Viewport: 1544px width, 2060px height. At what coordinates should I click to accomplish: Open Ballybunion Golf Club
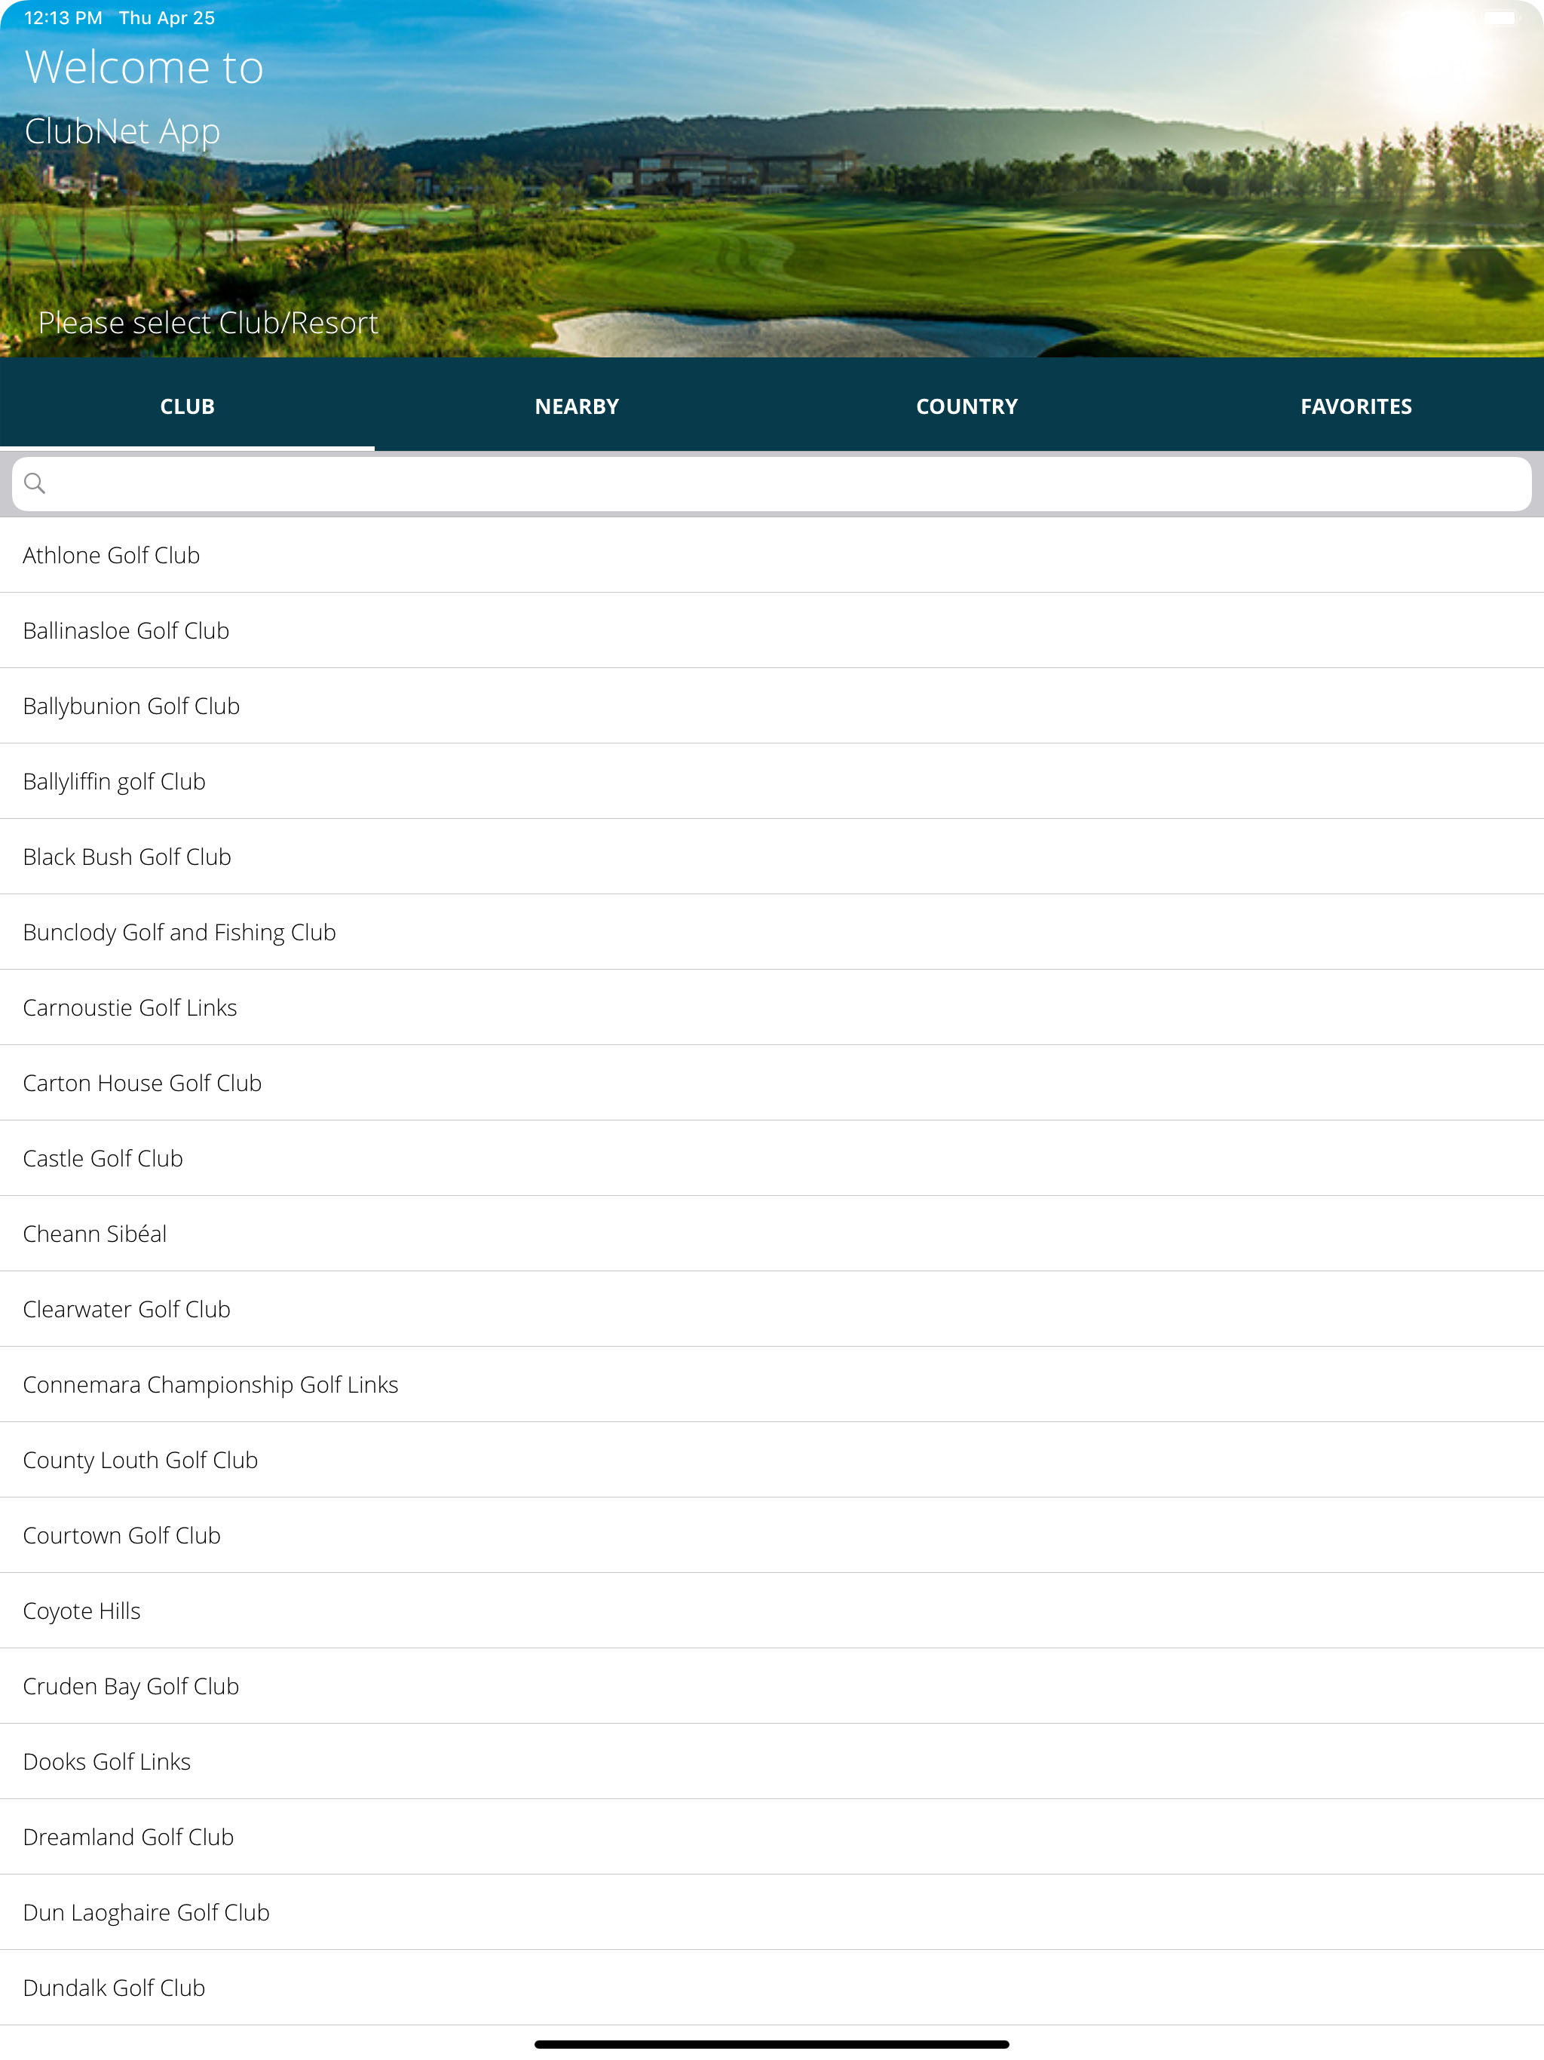(x=772, y=706)
